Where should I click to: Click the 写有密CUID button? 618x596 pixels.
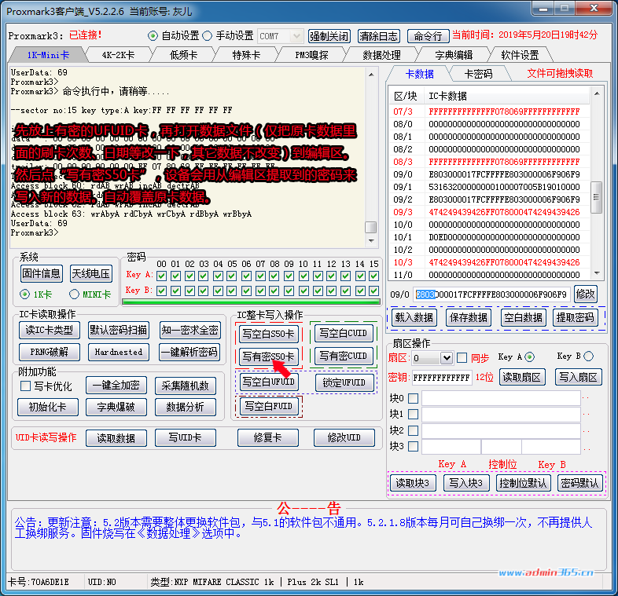[x=343, y=356]
